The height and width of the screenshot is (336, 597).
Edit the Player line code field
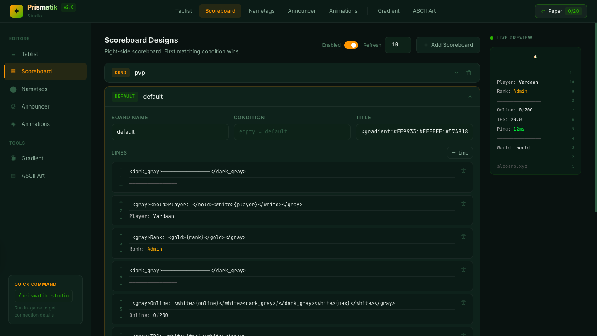(292, 205)
